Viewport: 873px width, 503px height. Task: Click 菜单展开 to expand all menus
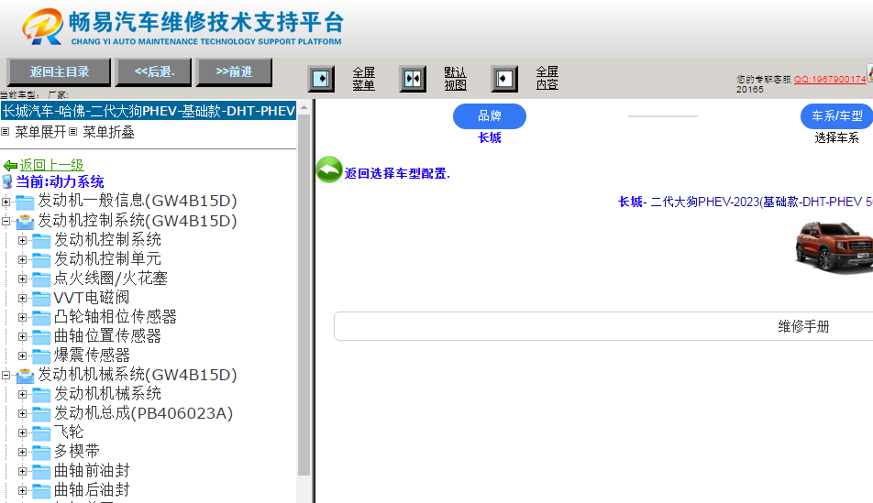40,132
